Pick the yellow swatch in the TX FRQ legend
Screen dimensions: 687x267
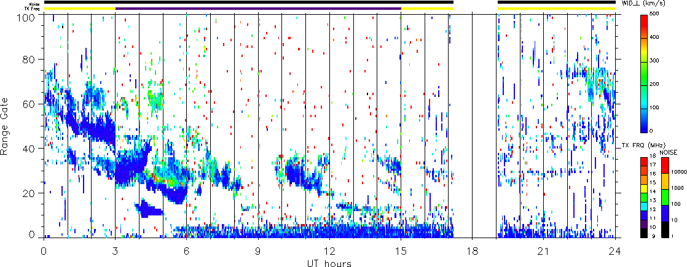644,189
